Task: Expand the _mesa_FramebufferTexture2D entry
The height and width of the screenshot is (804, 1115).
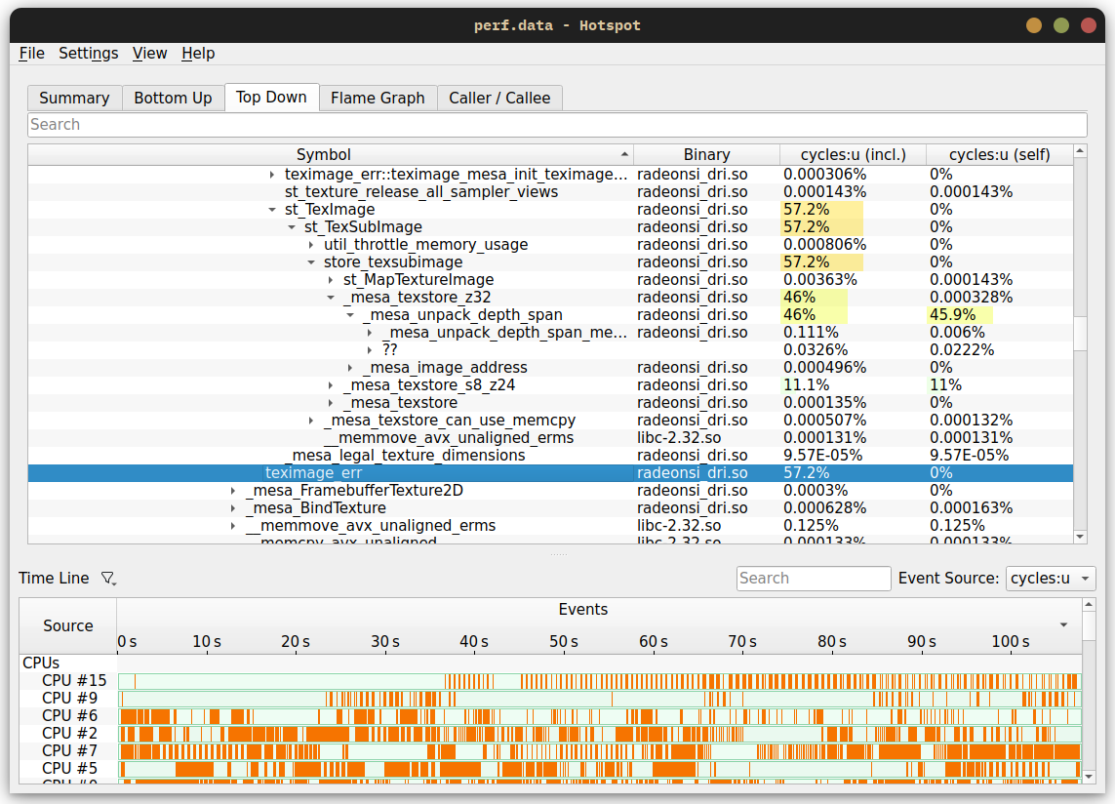Action: click(x=231, y=490)
